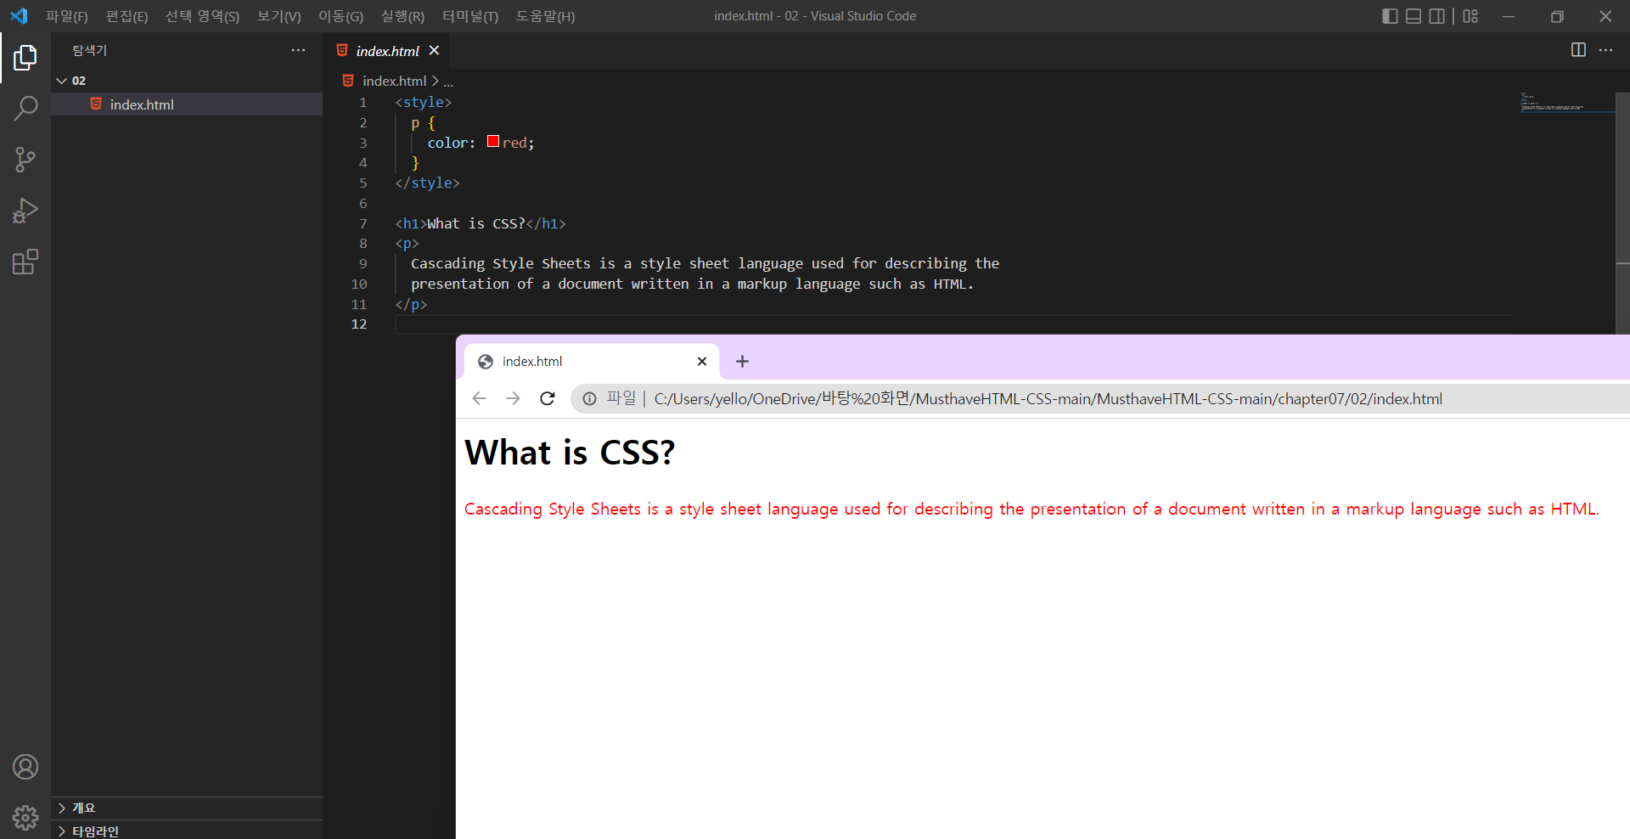This screenshot has width=1630, height=839.
Task: Close the index.html editor tab
Action: (x=434, y=50)
